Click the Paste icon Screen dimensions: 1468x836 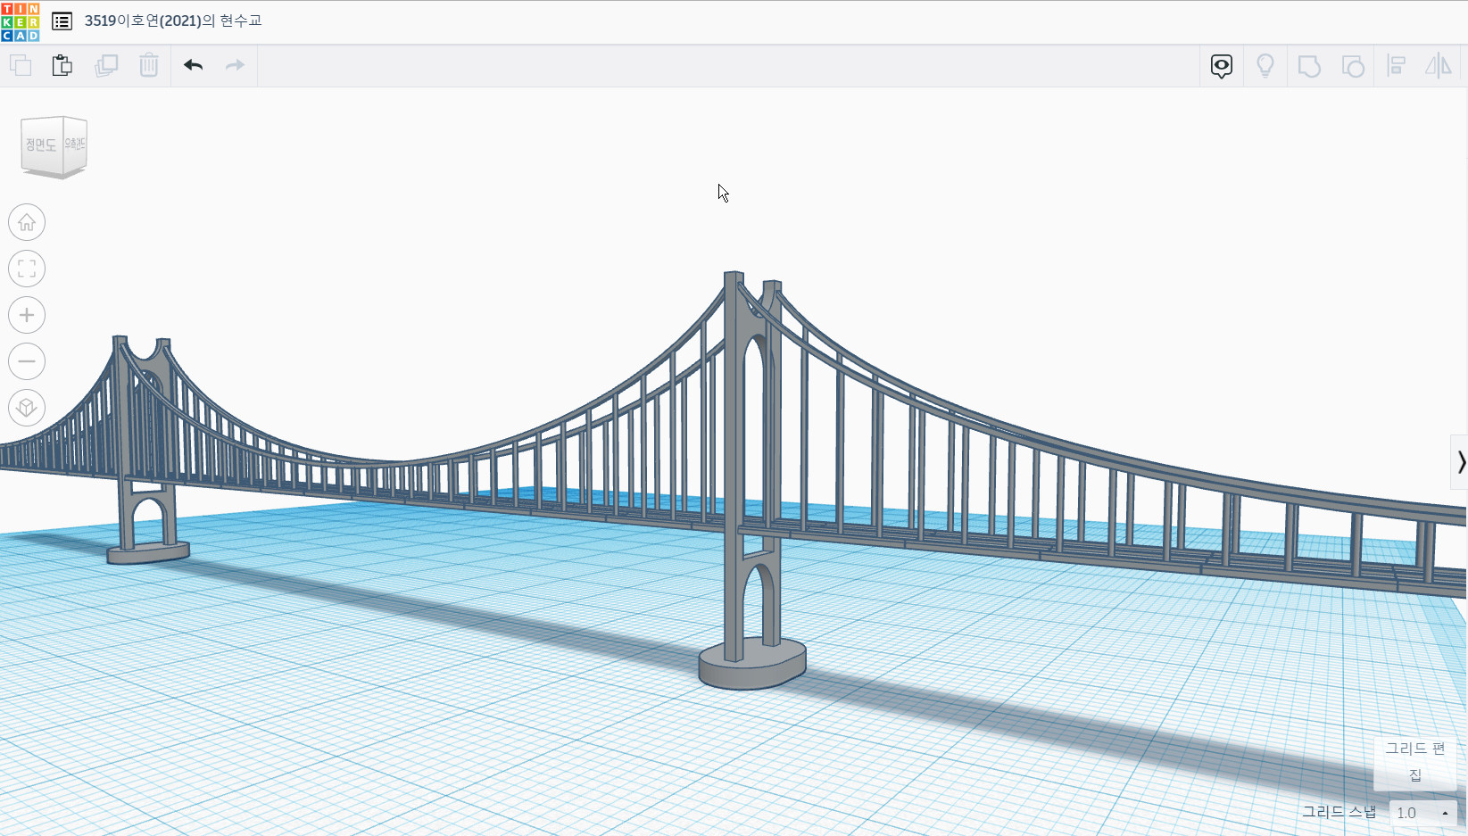(62, 65)
